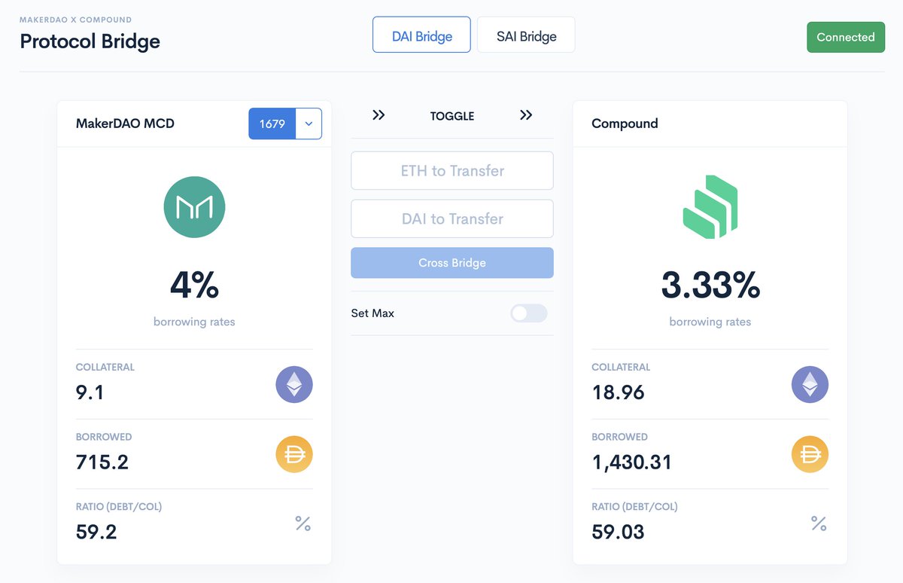Click the MakerDAO borrowed value 715.2
The height and width of the screenshot is (583, 903).
pyautogui.click(x=102, y=462)
